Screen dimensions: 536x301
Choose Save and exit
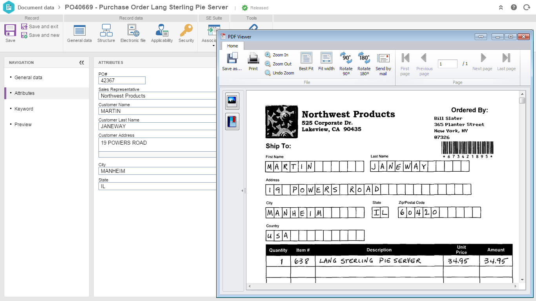tap(40, 26)
